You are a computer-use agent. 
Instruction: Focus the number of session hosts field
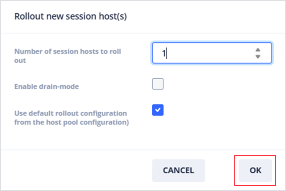coord(206,53)
